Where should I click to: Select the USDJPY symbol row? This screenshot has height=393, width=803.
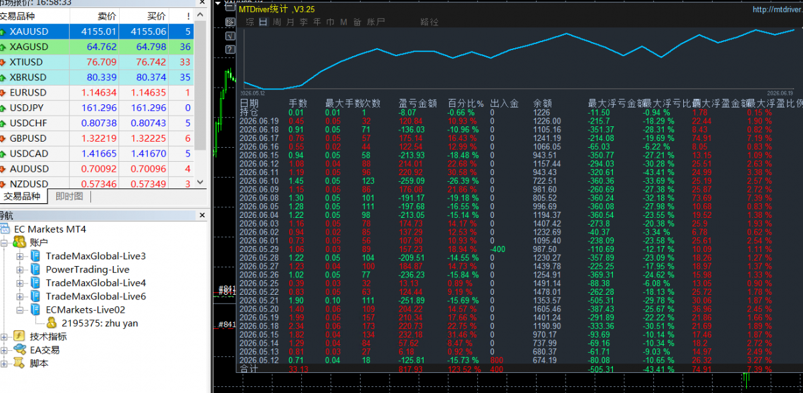97,108
